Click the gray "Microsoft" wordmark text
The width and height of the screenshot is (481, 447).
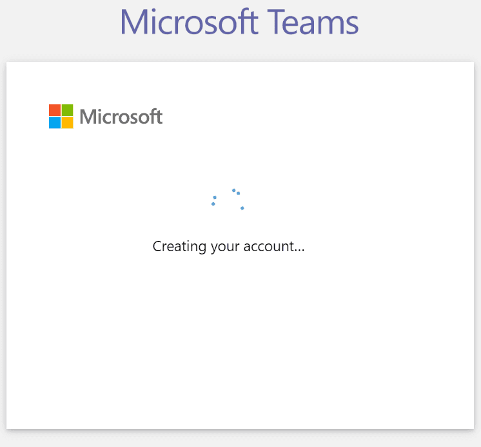click(121, 117)
